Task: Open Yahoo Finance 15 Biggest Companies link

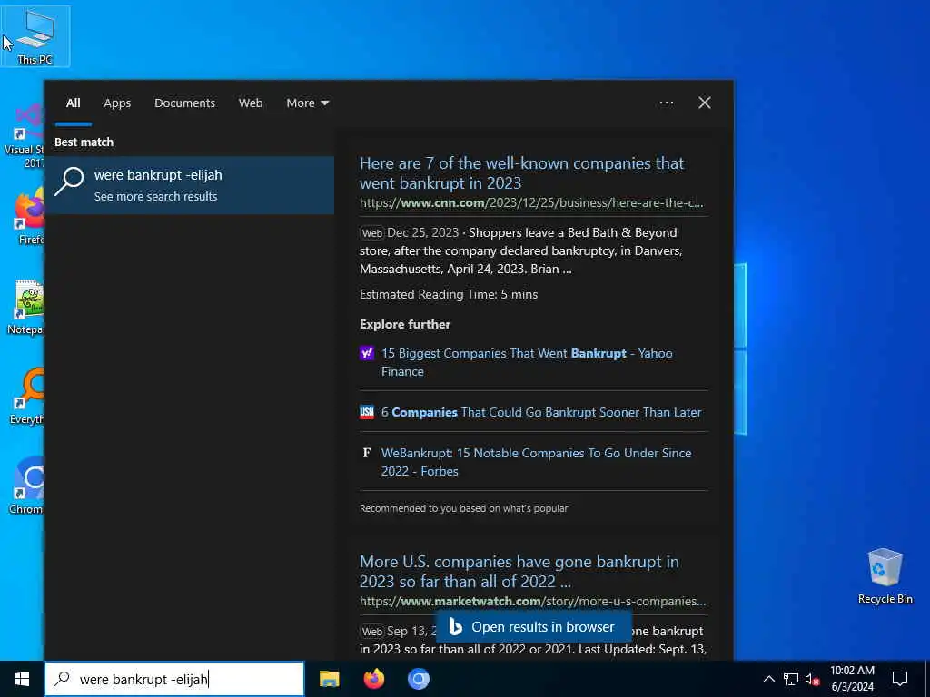Action: click(x=527, y=362)
